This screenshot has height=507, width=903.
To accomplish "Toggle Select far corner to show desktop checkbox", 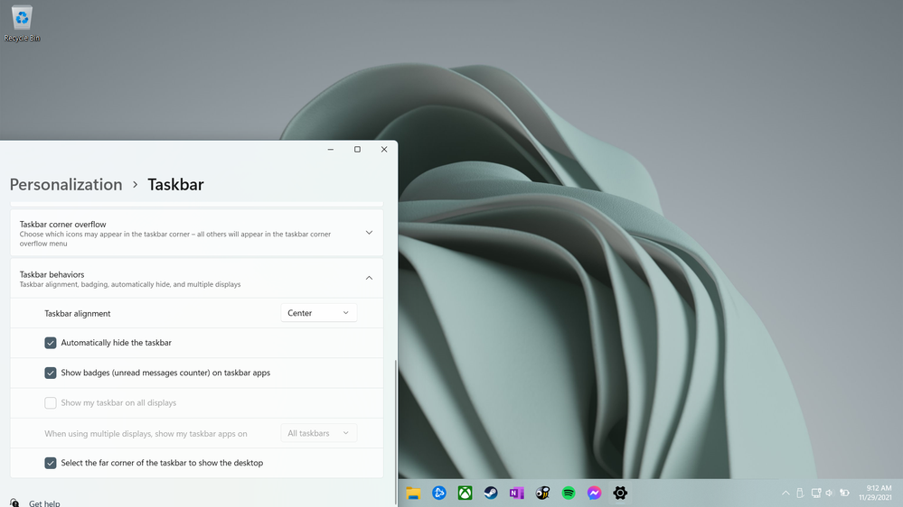I will pyautogui.click(x=50, y=463).
